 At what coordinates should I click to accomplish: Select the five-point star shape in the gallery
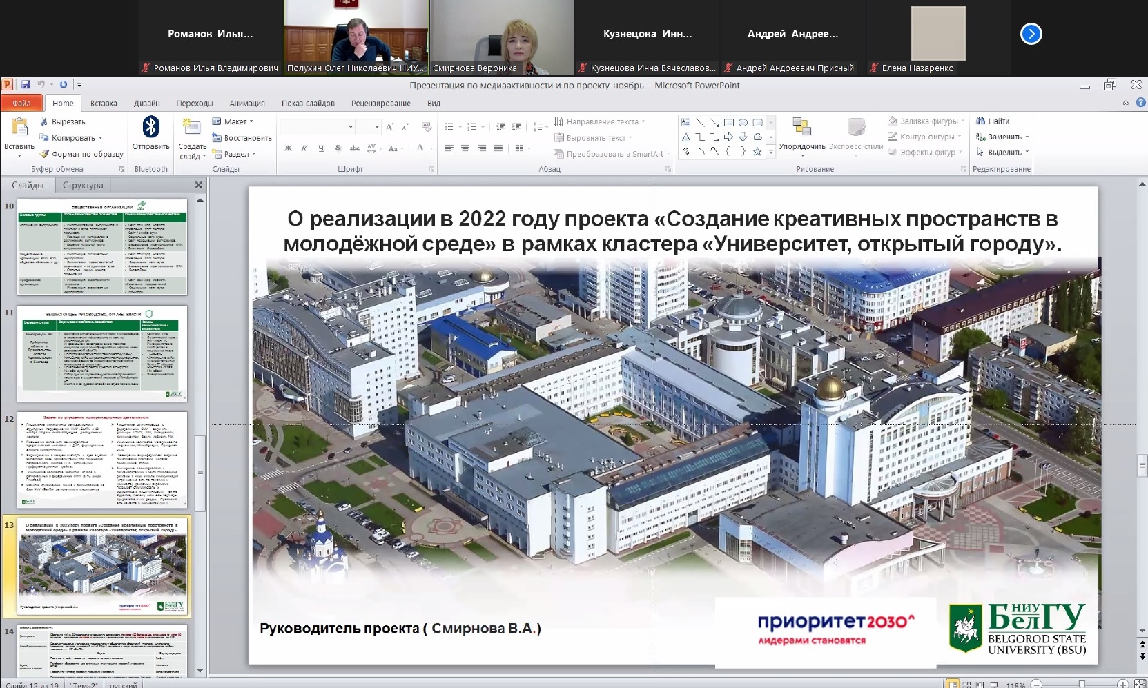click(x=757, y=152)
